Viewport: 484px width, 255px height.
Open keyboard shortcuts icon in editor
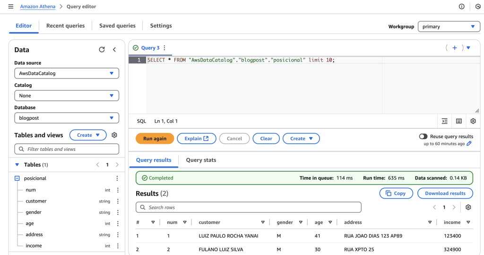[x=459, y=121]
